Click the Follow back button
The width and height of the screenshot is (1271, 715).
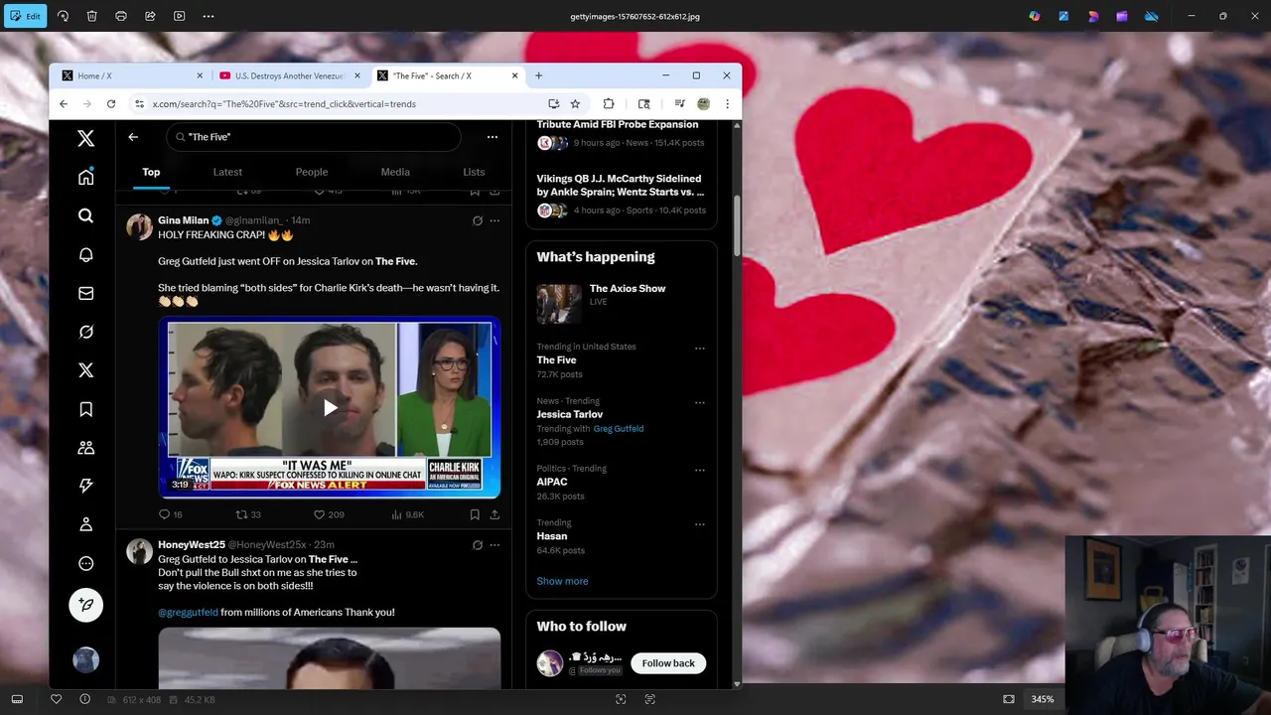pos(668,663)
